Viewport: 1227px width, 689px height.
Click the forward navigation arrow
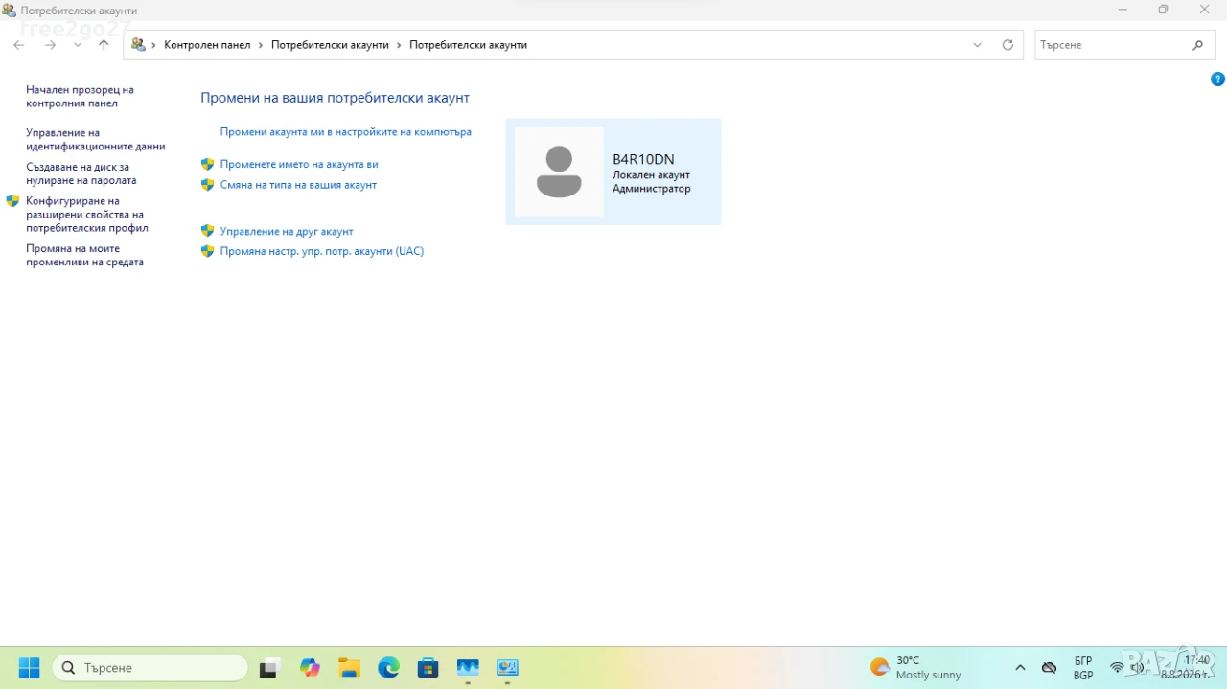(50, 45)
